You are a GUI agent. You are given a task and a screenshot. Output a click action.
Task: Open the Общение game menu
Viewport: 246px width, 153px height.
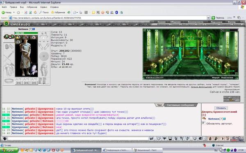point(175,22)
